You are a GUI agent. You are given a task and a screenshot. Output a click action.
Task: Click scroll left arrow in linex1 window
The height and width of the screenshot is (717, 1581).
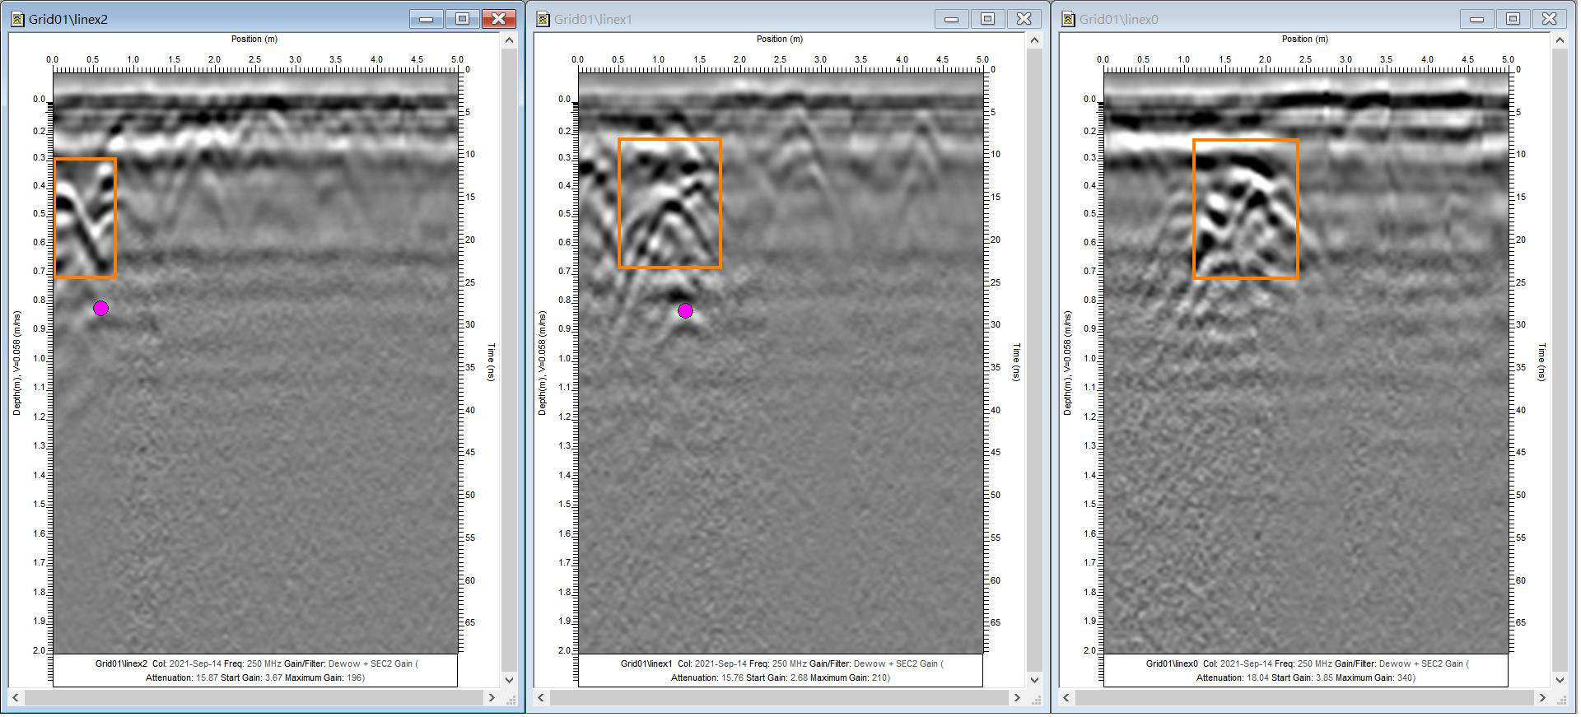pyautogui.click(x=541, y=698)
